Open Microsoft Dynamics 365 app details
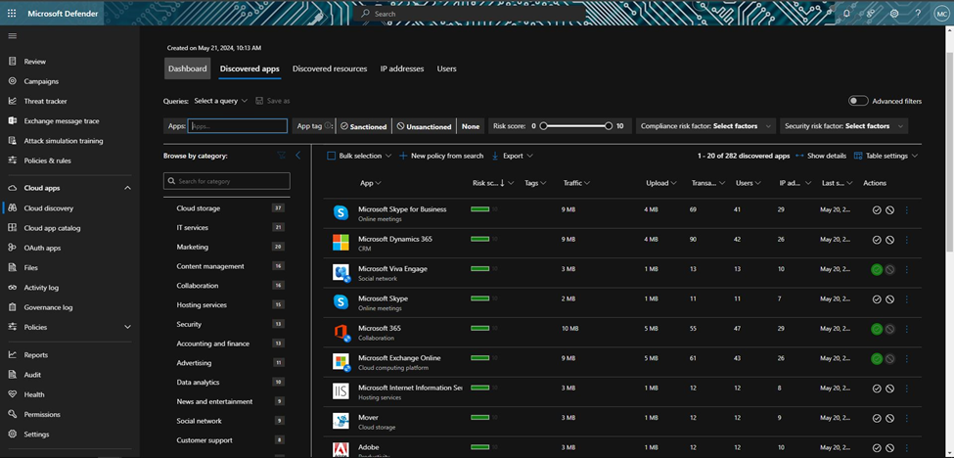The image size is (954, 458). coord(395,239)
